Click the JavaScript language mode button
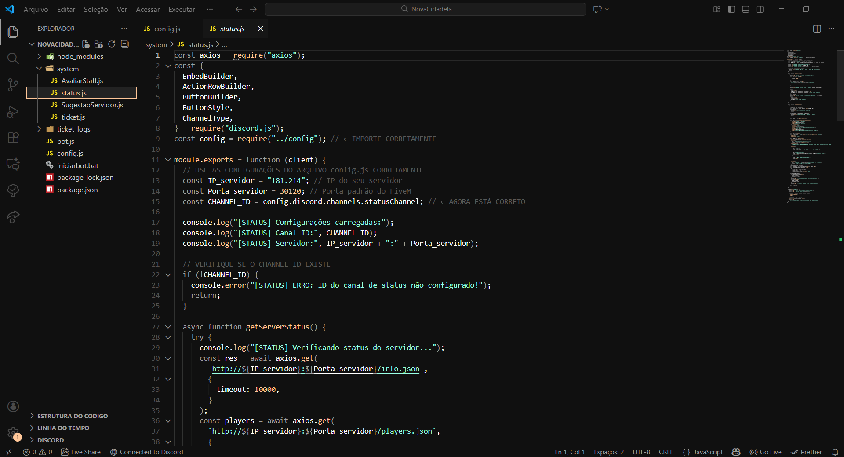This screenshot has width=844, height=457. point(702,452)
